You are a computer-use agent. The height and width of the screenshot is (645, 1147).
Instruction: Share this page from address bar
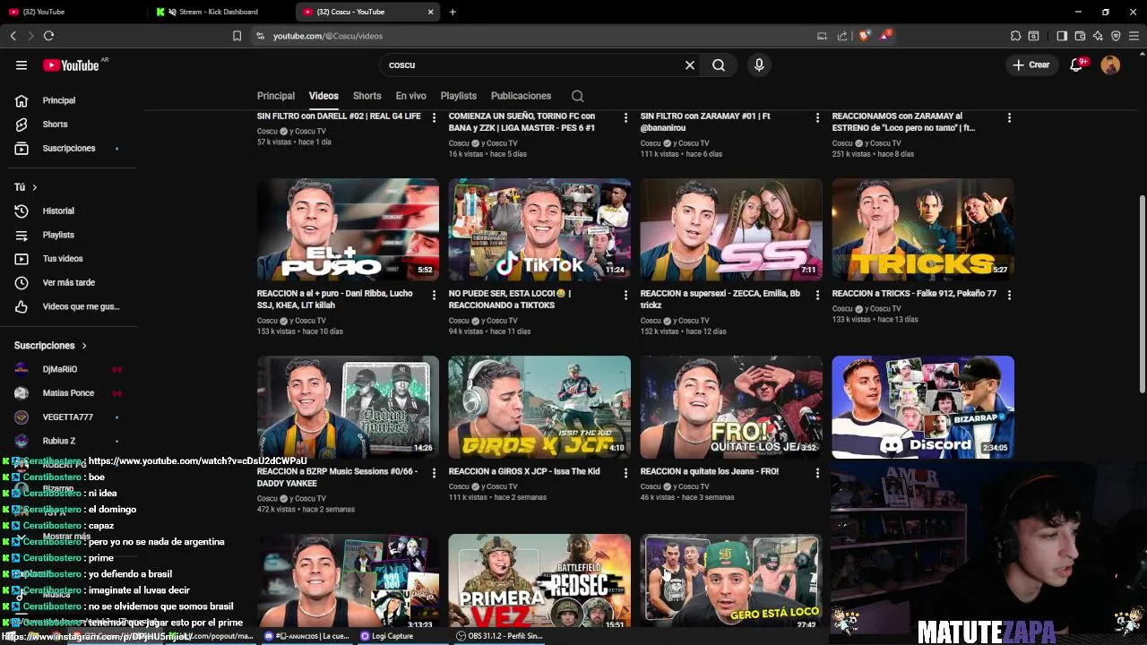tap(842, 36)
